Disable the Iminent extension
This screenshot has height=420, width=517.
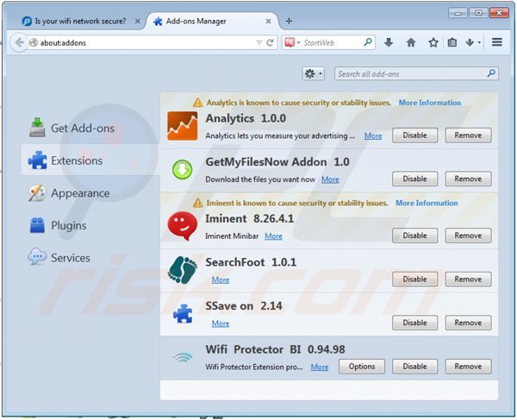[414, 235]
